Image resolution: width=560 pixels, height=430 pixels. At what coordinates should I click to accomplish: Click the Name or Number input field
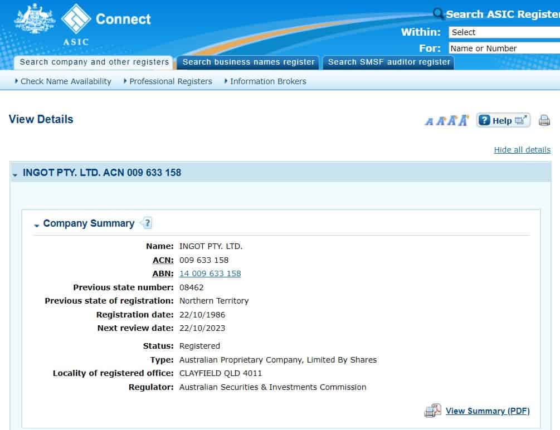pos(504,48)
